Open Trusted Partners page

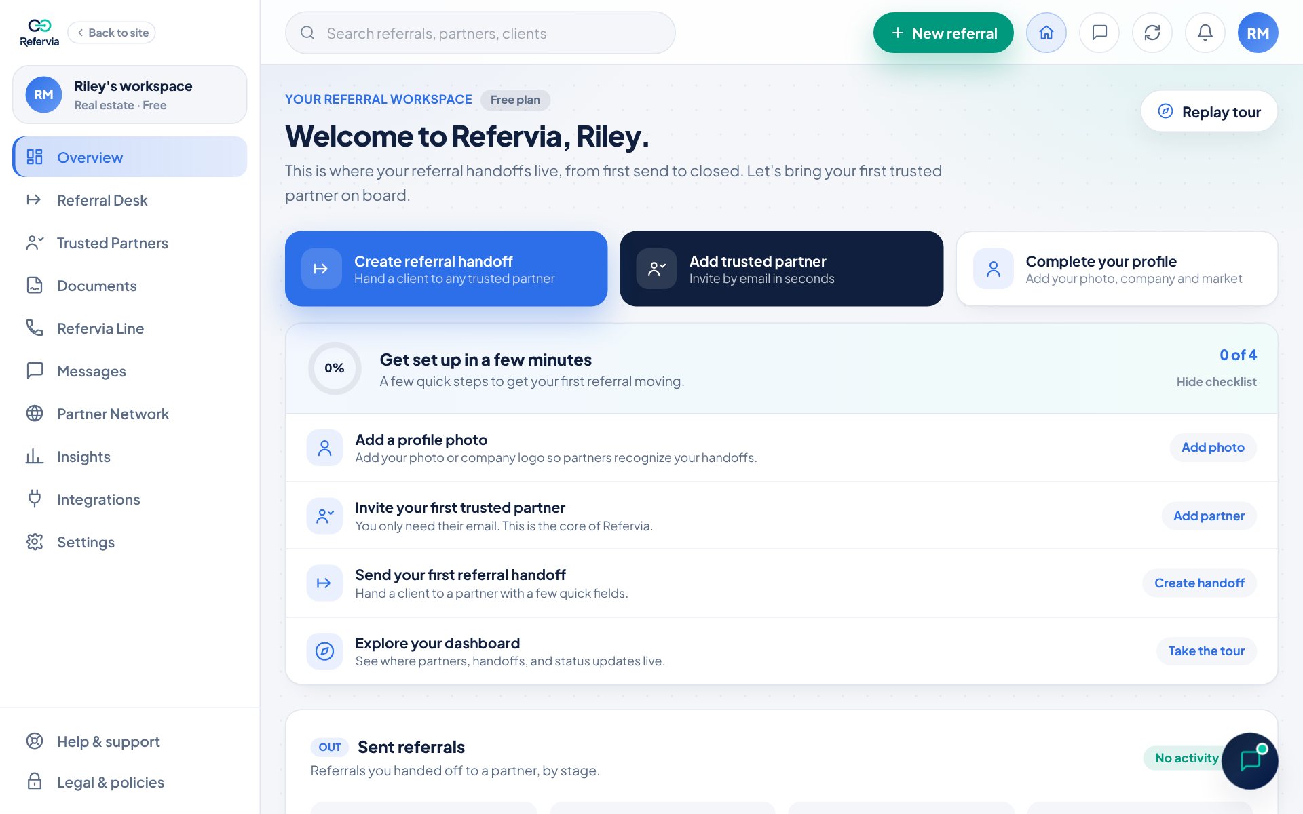130,242
